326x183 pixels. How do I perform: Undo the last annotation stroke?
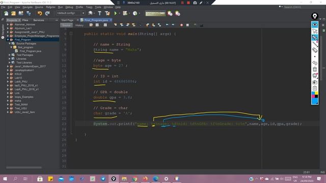coord(315,63)
